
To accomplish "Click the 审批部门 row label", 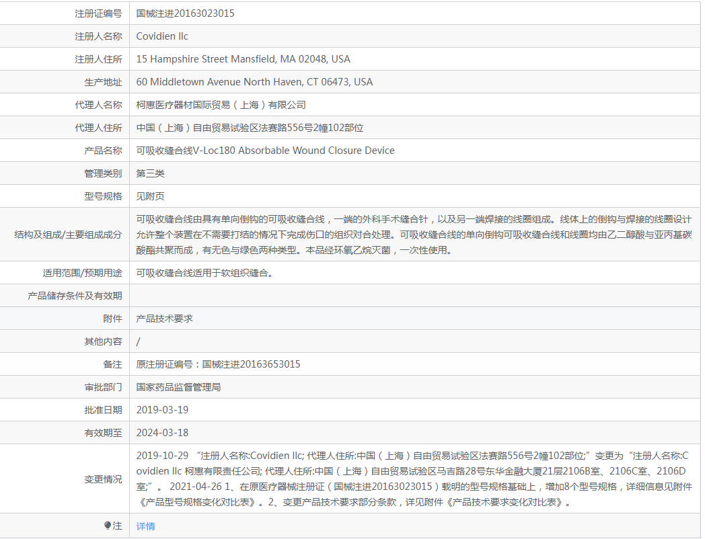I will (x=104, y=388).
